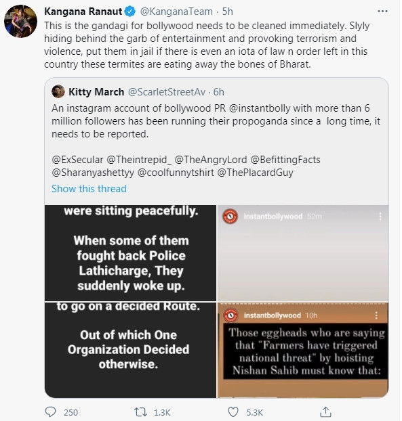
Task: Open 'Out of which One Organization' image
Action: pos(130,350)
